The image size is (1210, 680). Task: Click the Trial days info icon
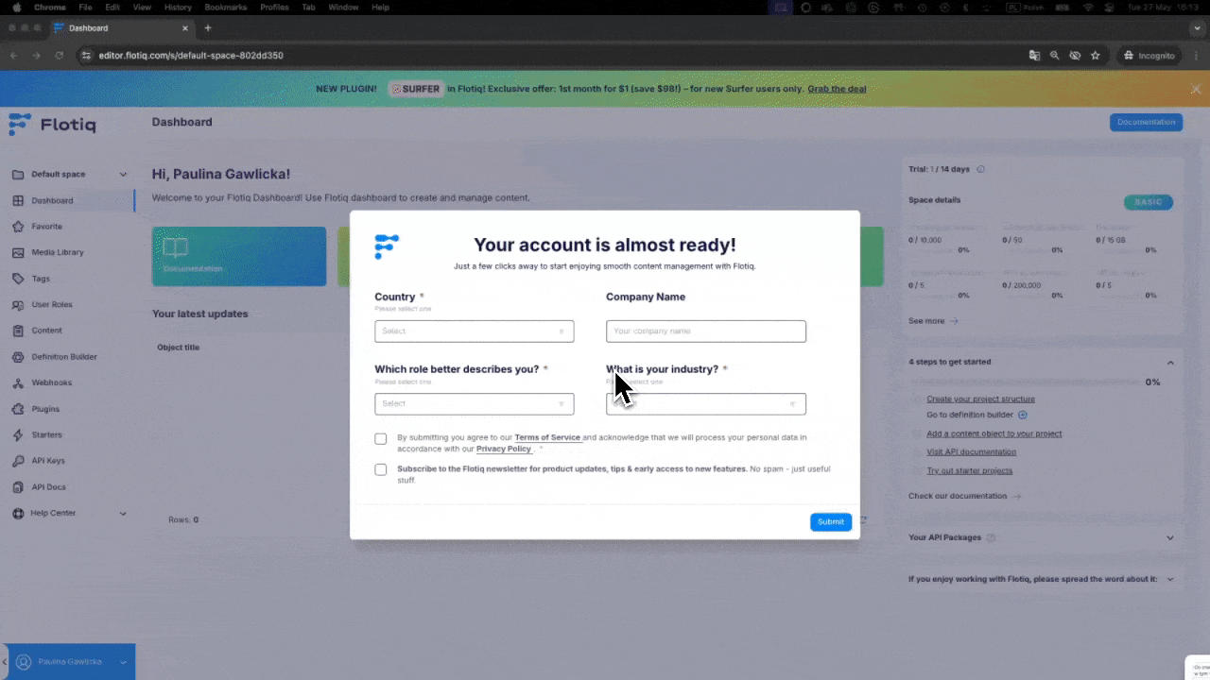[980, 169]
